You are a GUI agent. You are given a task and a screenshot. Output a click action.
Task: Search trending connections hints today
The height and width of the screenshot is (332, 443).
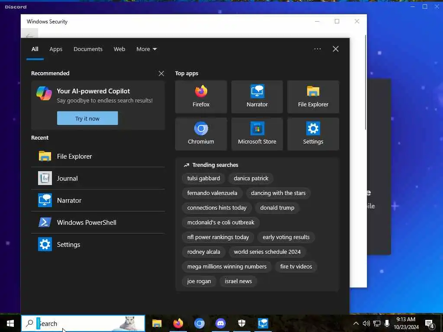(x=217, y=208)
